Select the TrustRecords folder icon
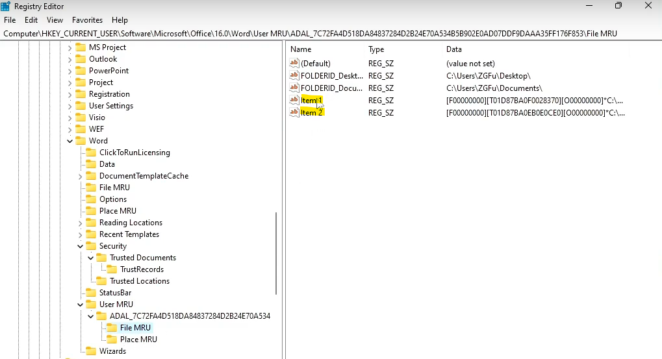This screenshot has width=662, height=359. tap(112, 269)
